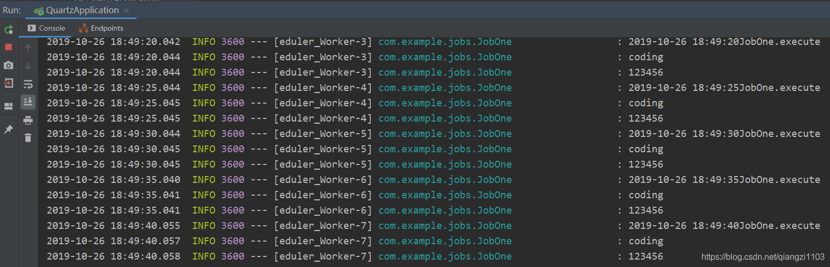The width and height of the screenshot is (830, 267).
Task: Click the timestamp 2019-10-26 18:49:30.044
Action: [113, 133]
